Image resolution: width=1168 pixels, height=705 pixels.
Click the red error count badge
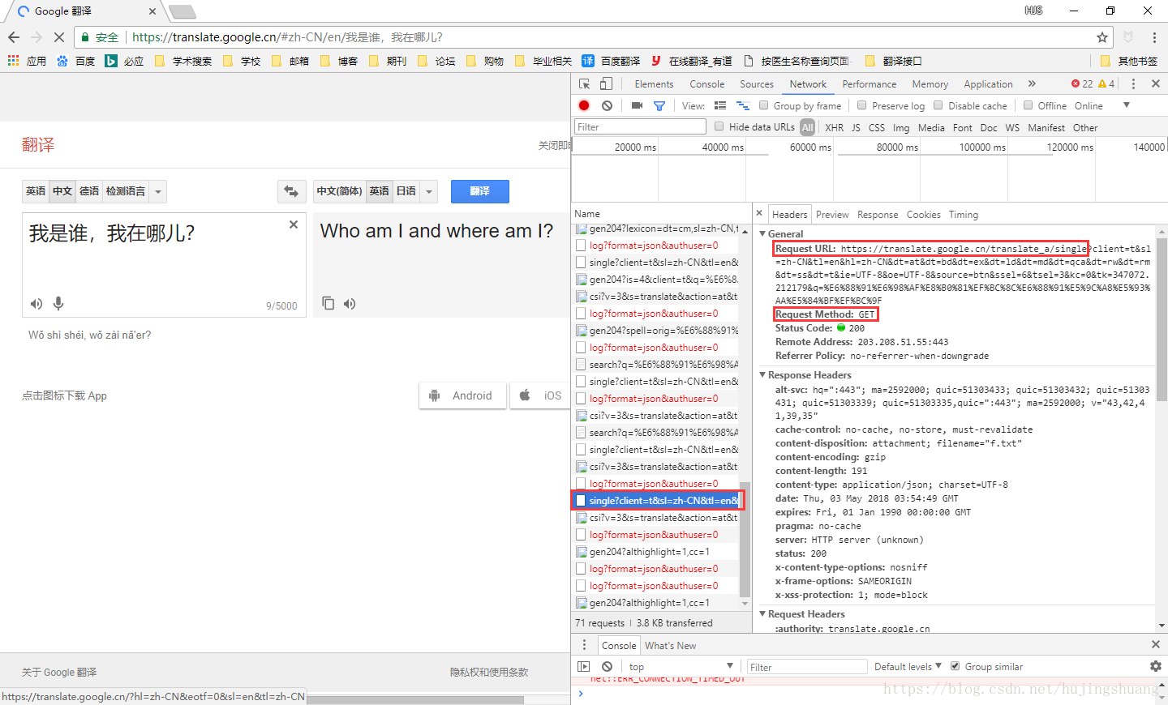(1082, 84)
